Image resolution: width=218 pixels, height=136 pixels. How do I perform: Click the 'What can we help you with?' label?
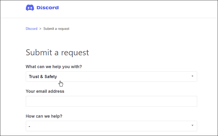click(54, 67)
